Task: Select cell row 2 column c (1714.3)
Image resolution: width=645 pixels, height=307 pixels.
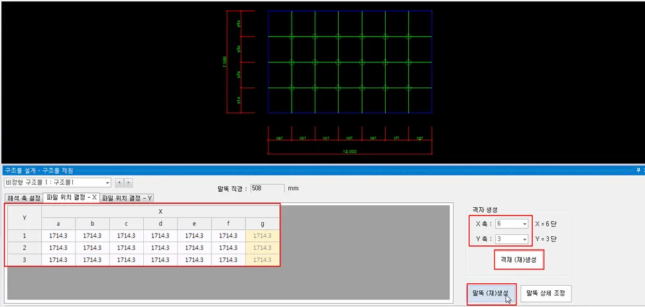Action: [x=126, y=248]
